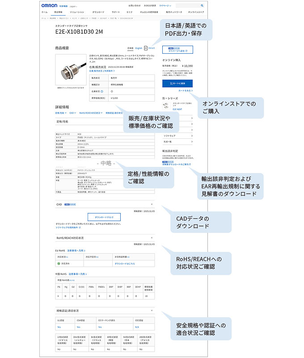304x358 pixels.
Task: Expand the RoHS/REACH対応状況 anchor dropdown
Action: click(x=92, y=113)
